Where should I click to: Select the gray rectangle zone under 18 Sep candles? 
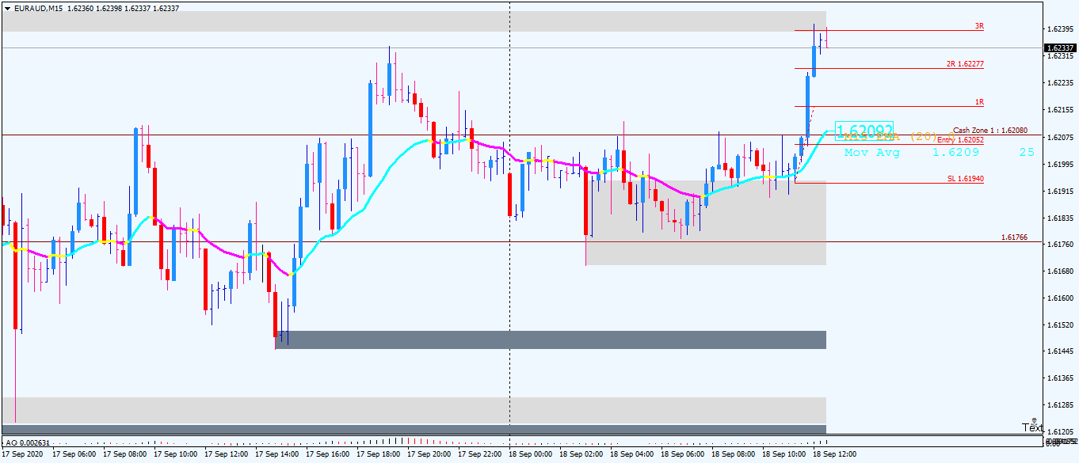706,222
